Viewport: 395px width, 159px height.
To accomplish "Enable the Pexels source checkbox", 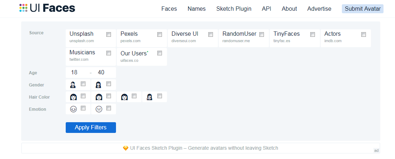I will click(x=159, y=35).
